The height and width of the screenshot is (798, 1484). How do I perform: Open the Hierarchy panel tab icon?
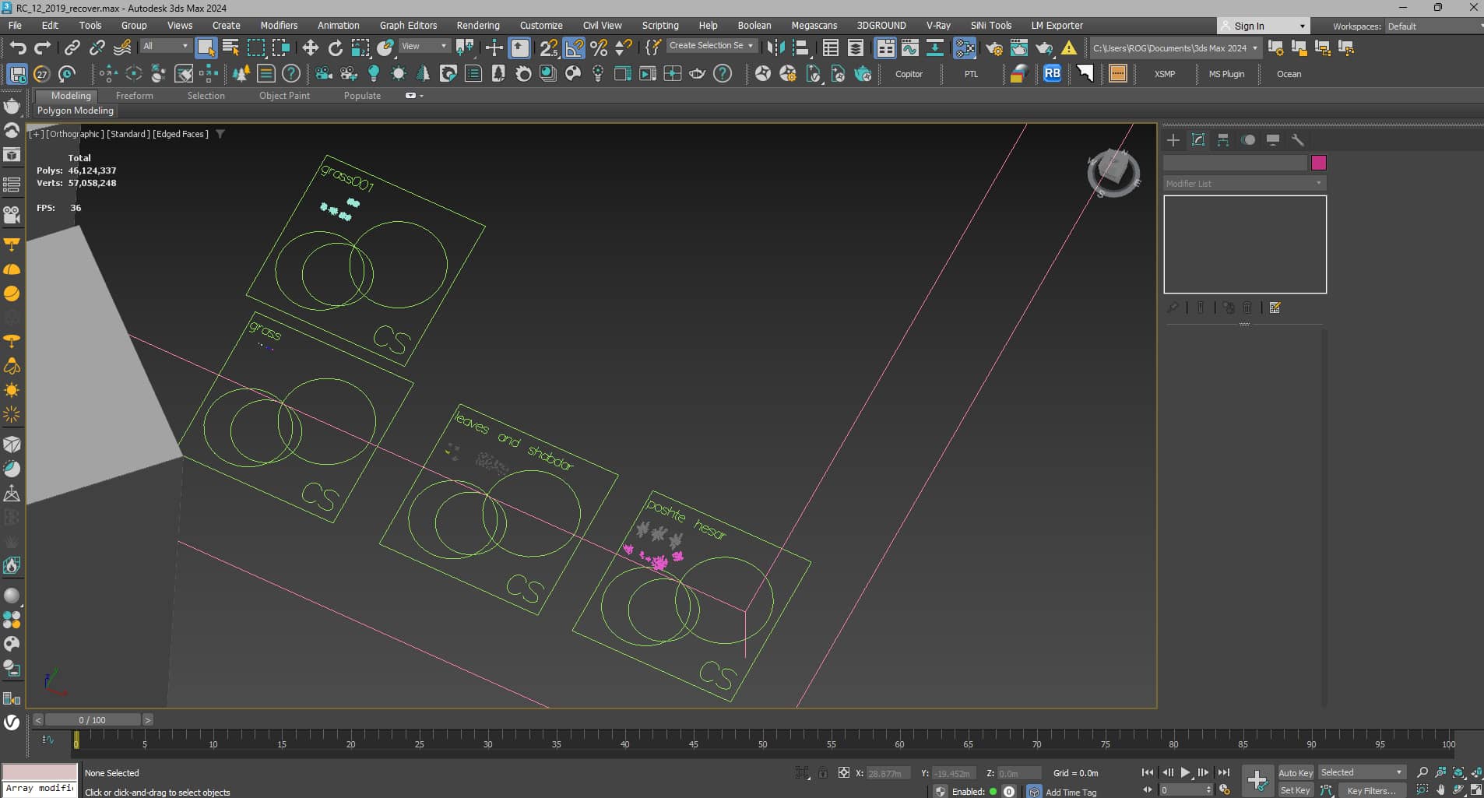[1223, 140]
